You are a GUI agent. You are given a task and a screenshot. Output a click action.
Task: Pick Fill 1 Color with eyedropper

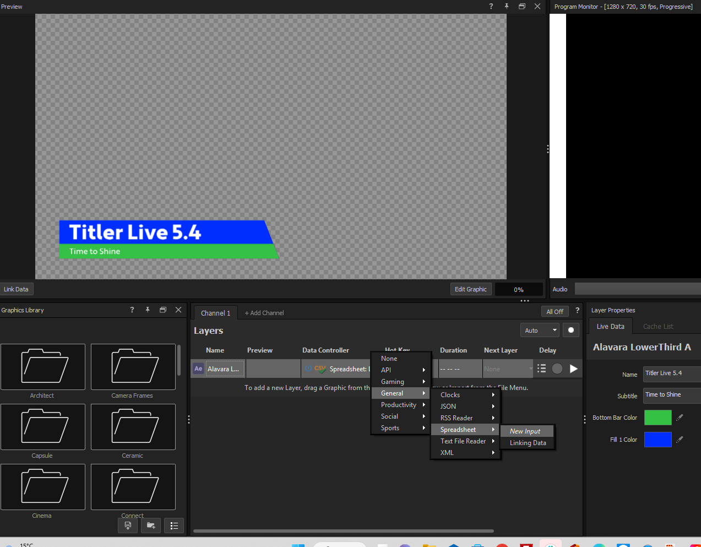click(680, 440)
